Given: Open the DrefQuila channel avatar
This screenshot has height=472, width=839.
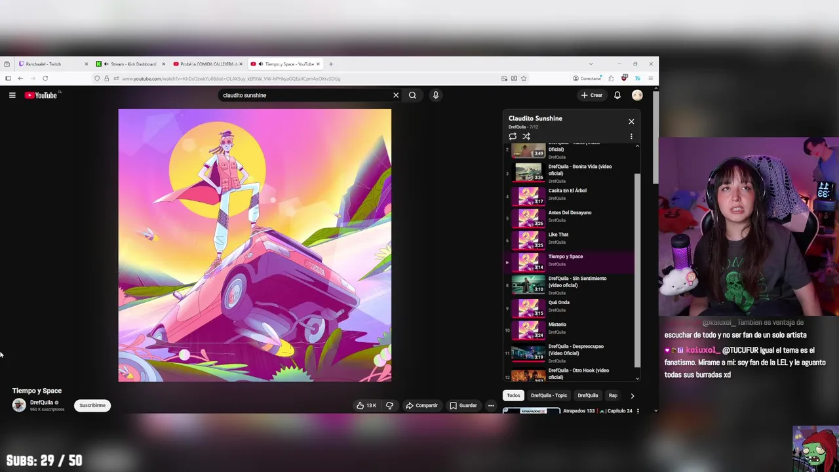Looking at the screenshot, I should pyautogui.click(x=19, y=405).
